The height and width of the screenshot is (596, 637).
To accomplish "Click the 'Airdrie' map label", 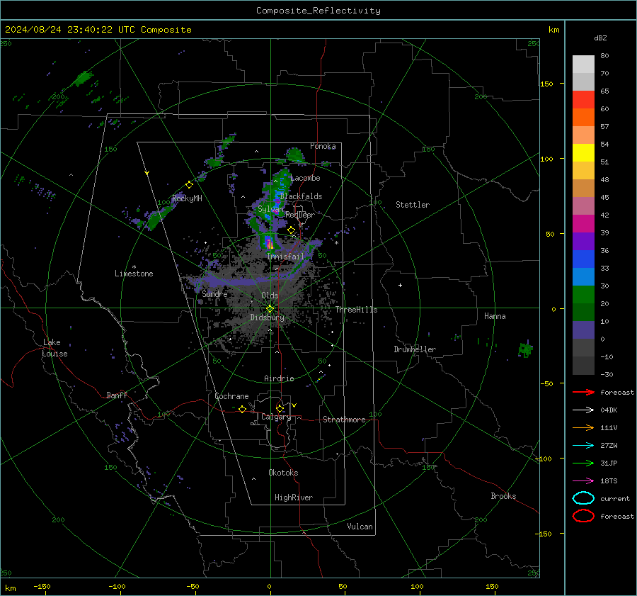I will pos(279,378).
